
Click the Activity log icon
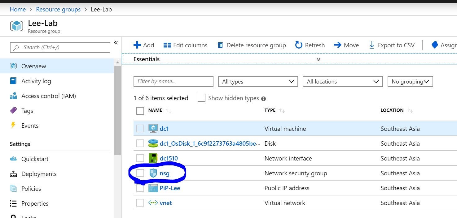click(13, 81)
